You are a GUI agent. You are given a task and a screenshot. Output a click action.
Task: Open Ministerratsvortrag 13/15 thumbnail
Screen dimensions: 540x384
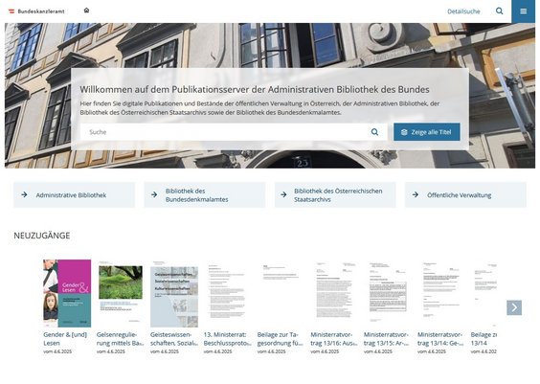pos(388,293)
